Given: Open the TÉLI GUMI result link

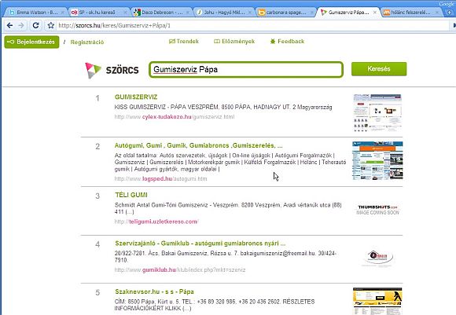Looking at the screenshot, I should click(x=131, y=195).
